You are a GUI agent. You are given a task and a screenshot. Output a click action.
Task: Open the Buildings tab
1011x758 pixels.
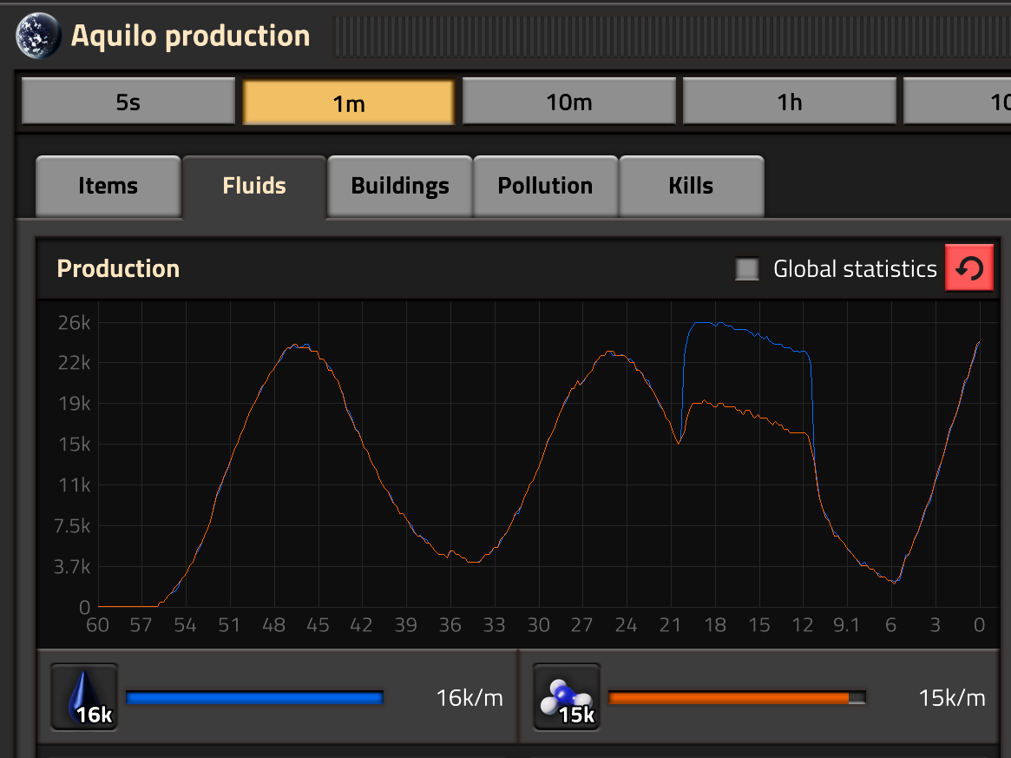coord(400,186)
